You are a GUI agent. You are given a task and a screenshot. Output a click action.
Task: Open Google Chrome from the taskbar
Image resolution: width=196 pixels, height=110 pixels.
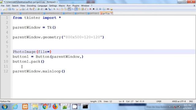(x=45, y=107)
